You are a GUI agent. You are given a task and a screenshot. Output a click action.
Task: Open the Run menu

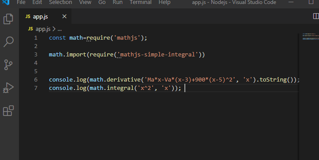coord(118,3)
